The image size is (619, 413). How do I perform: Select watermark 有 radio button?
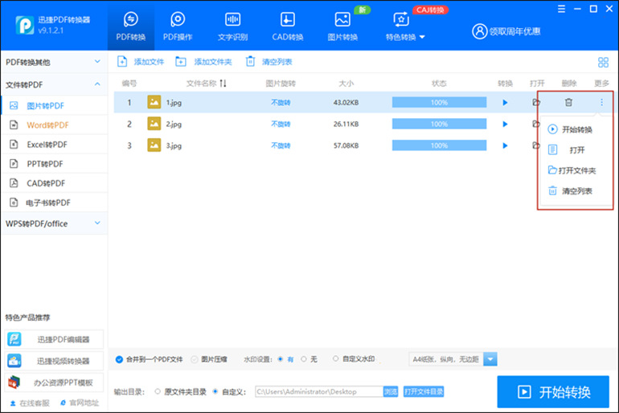[281, 359]
